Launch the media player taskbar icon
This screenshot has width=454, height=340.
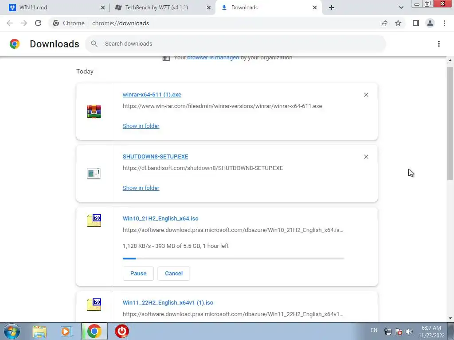[67, 332]
